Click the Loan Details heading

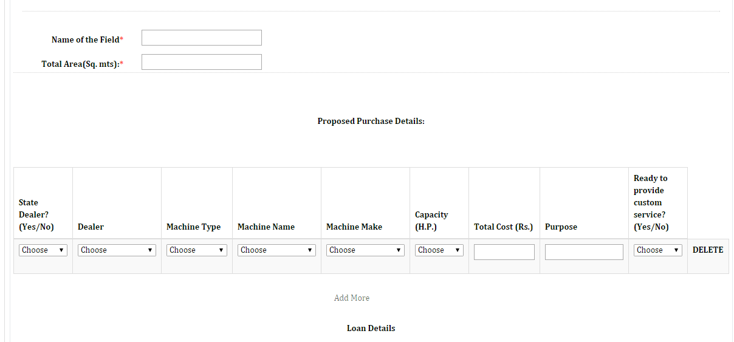pos(371,328)
